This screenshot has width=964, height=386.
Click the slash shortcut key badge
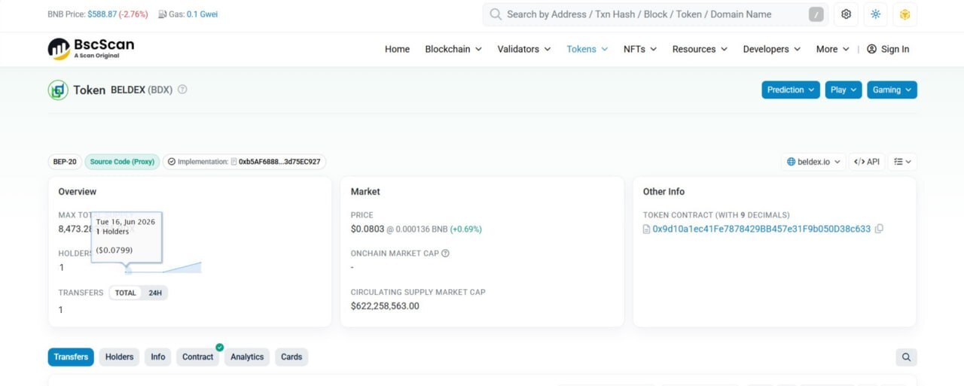coord(816,14)
